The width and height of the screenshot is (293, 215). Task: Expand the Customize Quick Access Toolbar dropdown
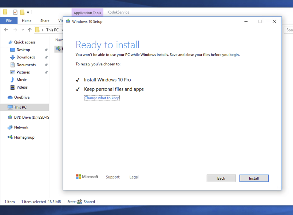pos(28,12)
